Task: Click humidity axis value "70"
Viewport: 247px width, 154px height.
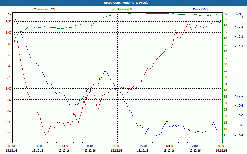Action: point(225,51)
